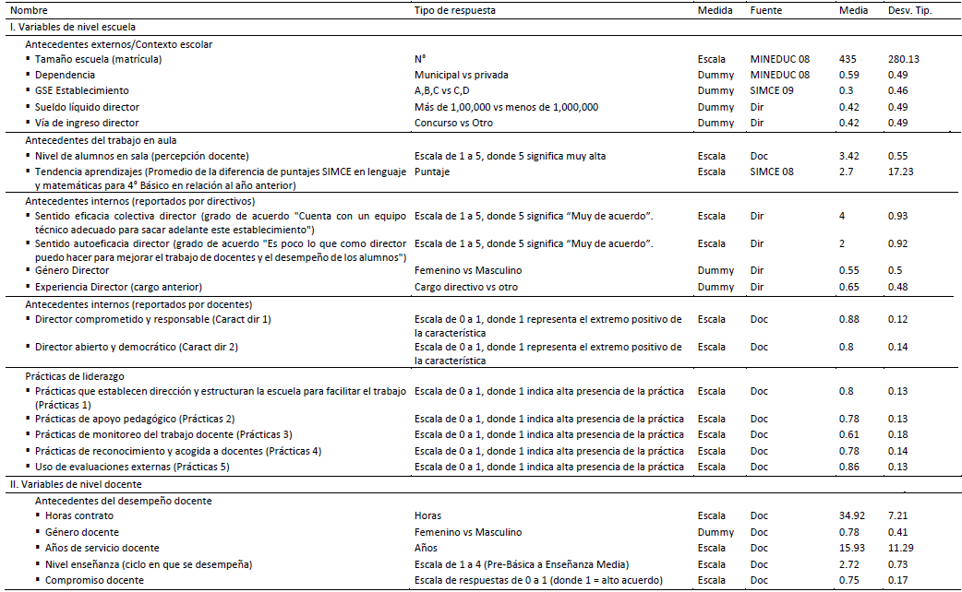This screenshot has height=592, width=962.
Task: Click 'Uso de evaluaciones externas (Prácticas 5)' row
Action: [132, 468]
